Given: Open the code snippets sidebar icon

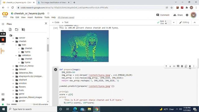Looking at the screenshot, I should tap(3, 94).
